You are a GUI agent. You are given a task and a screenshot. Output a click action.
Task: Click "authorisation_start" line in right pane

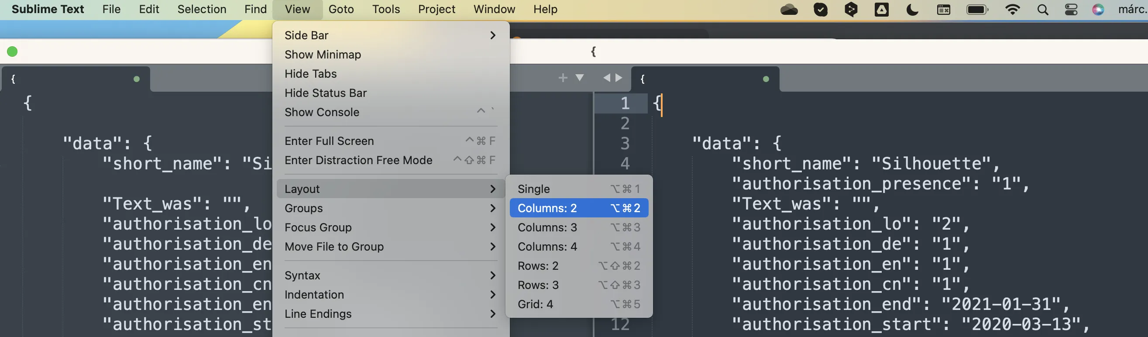coord(911,324)
